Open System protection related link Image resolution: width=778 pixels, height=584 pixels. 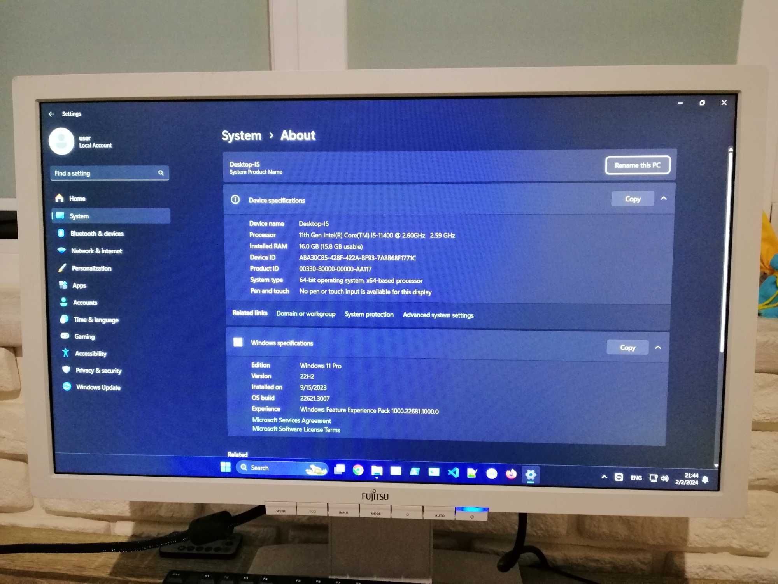[x=369, y=315]
